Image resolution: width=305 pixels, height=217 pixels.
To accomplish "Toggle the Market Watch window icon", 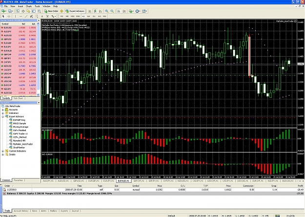I will [18, 11].
